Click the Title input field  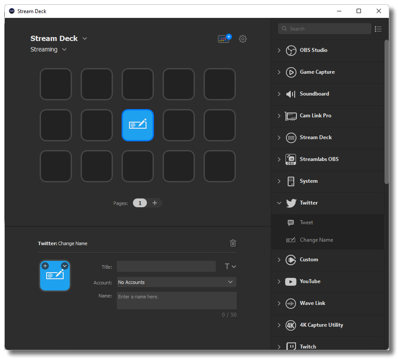(x=166, y=267)
